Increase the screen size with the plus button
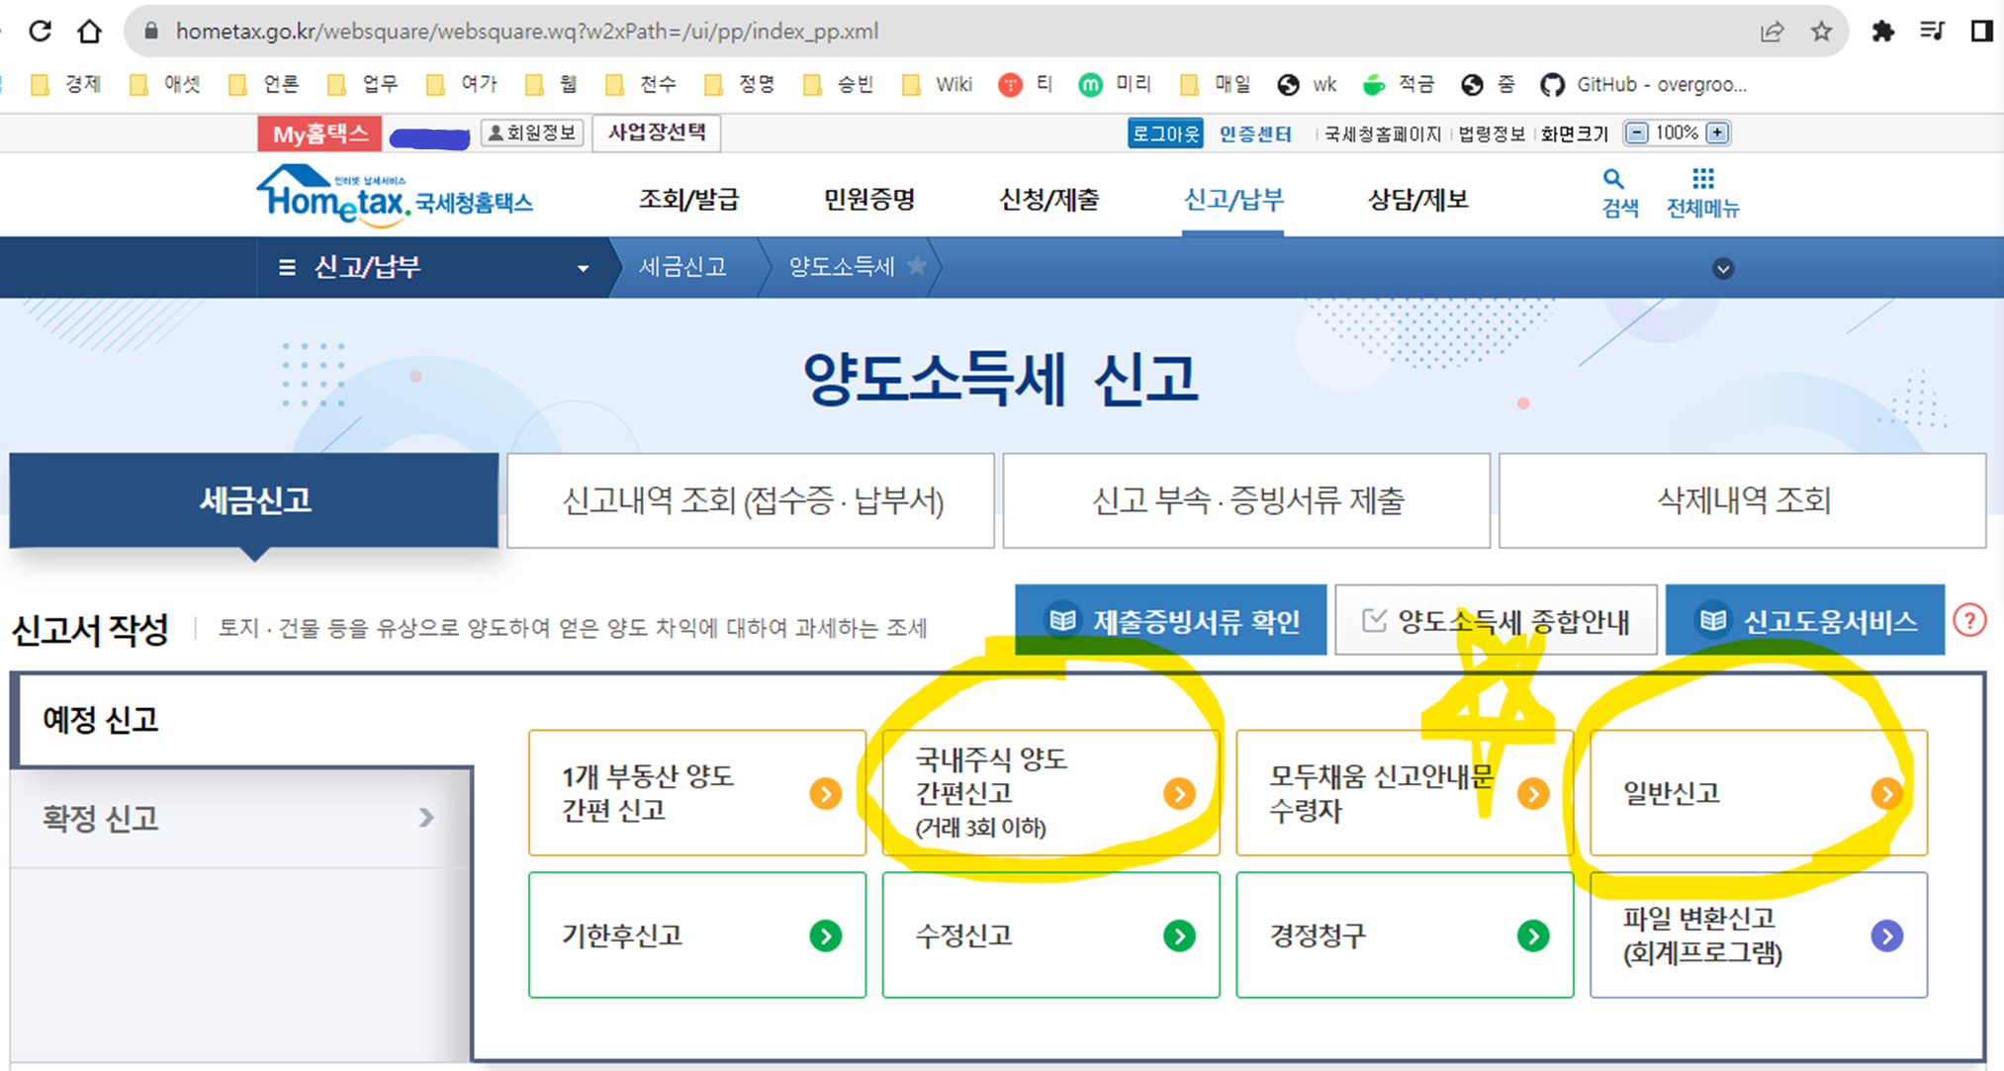This screenshot has width=2004, height=1071. point(1718,133)
